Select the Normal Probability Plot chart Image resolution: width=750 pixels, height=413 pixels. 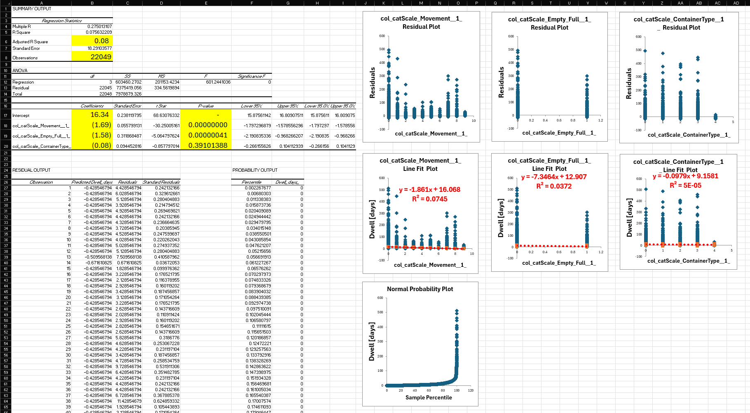(x=420, y=344)
